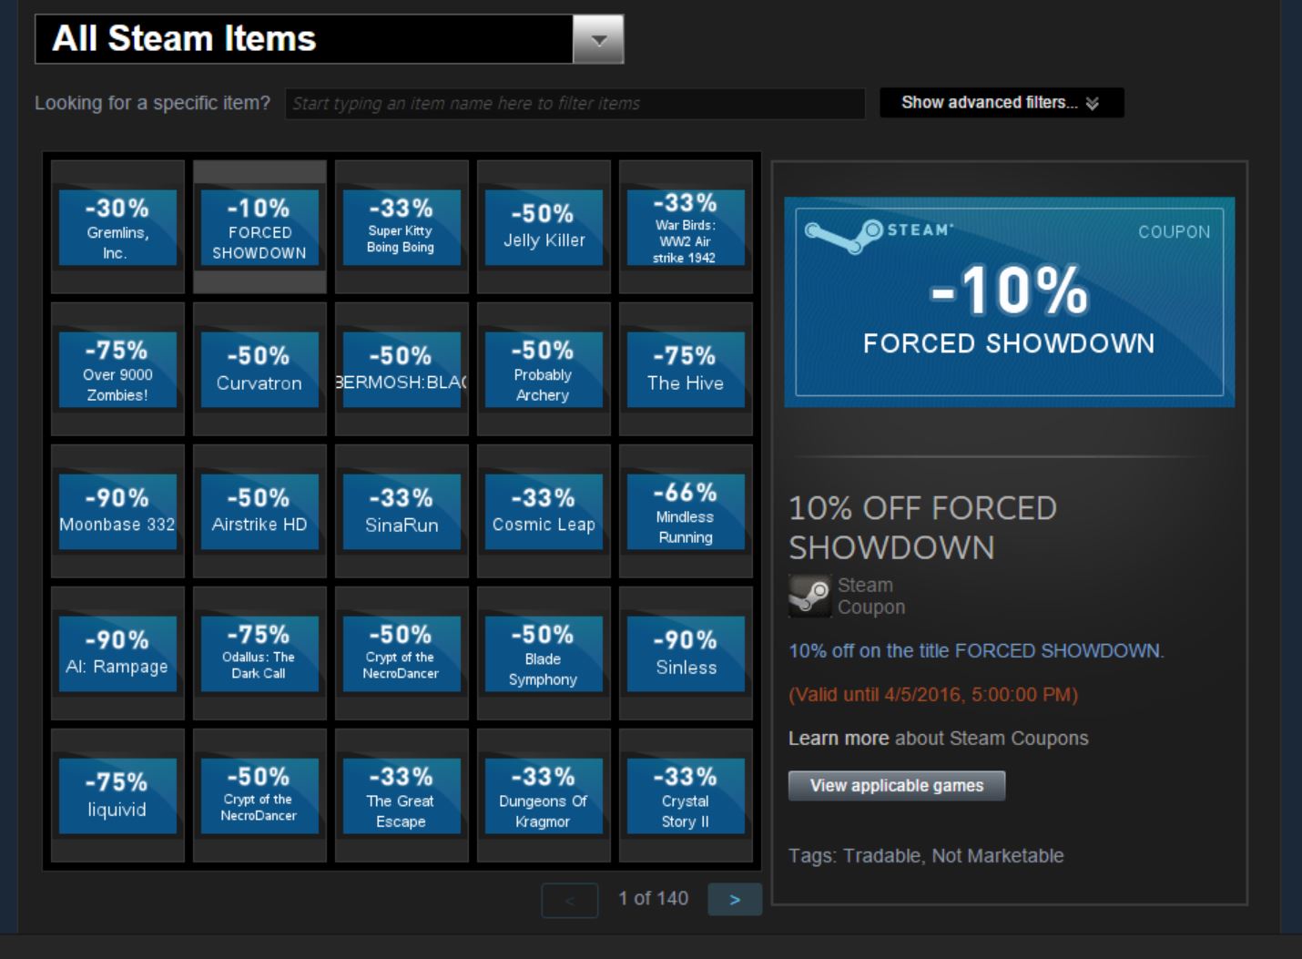This screenshot has height=959, width=1302.
Task: Click the Over 9000 Zombies! coupon
Action: pyautogui.click(x=117, y=370)
